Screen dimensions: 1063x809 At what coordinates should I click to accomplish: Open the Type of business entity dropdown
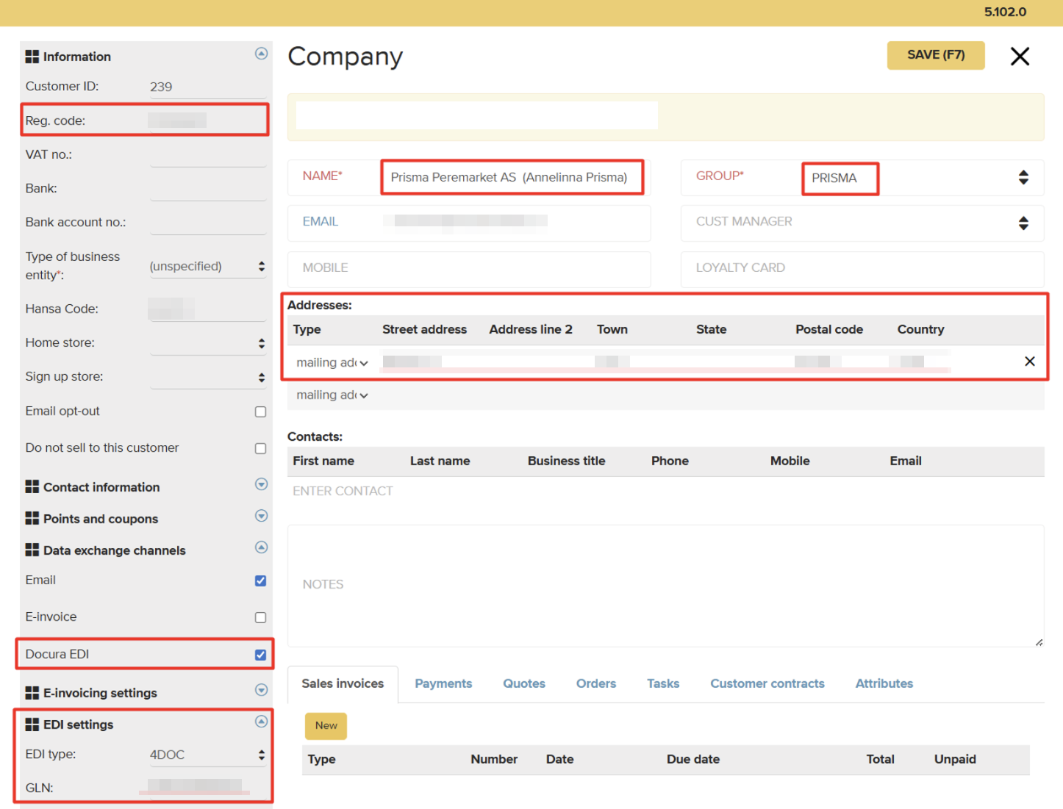[207, 267]
